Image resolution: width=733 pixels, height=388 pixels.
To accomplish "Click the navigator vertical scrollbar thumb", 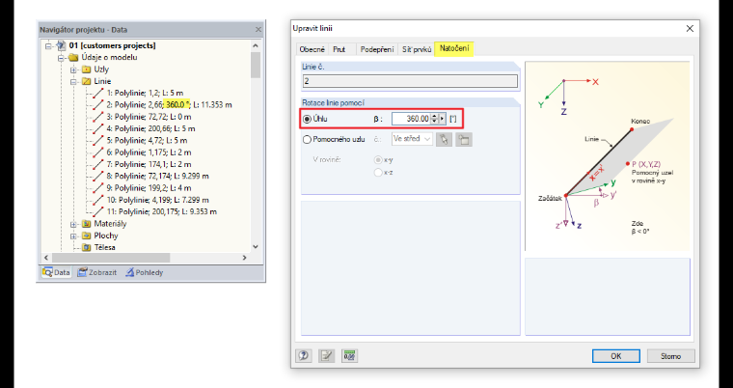I will click(x=256, y=65).
